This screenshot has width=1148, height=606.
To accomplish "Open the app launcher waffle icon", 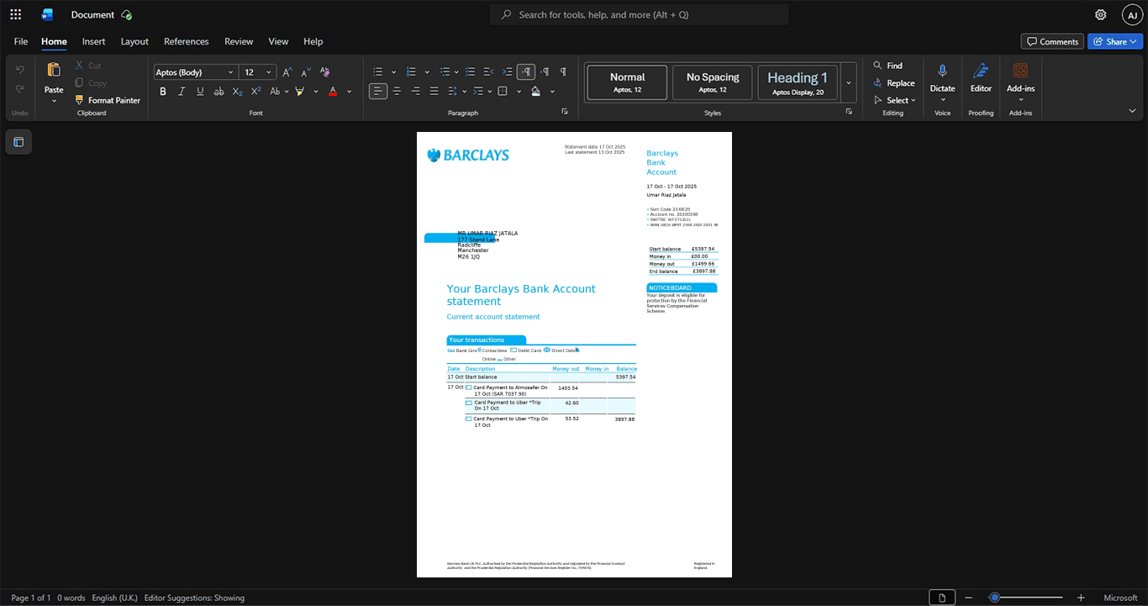I will click(x=15, y=14).
